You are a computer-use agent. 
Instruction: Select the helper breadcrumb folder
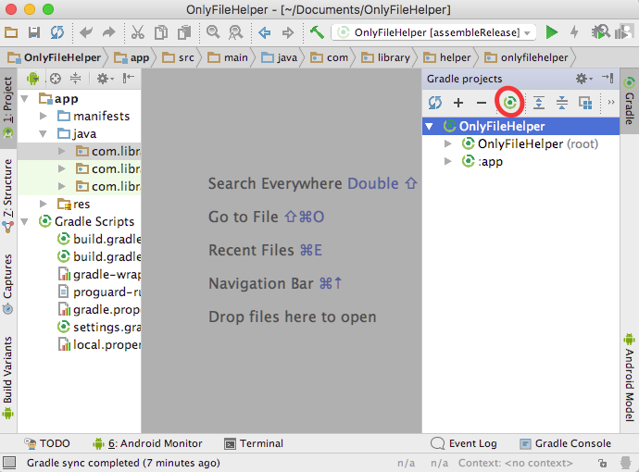coord(447,57)
